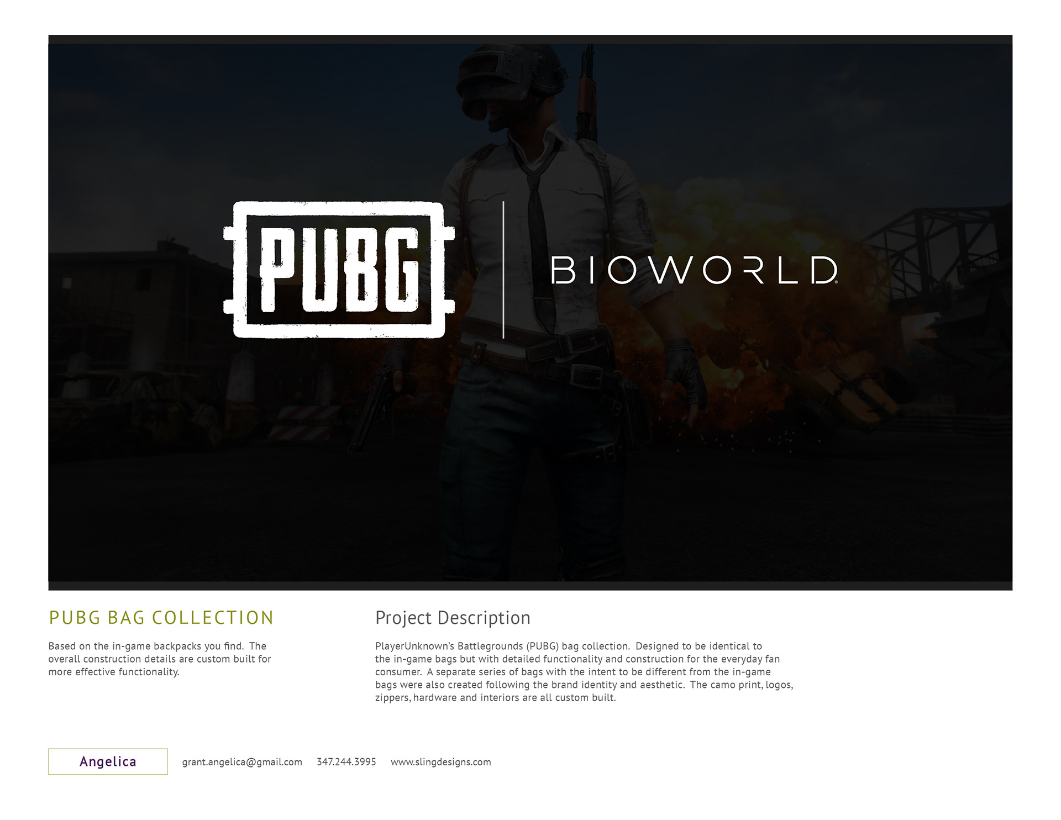
Task: Click the paragraph starting 'PlayerUnknown's Battlegrounds'
Action: (x=584, y=672)
